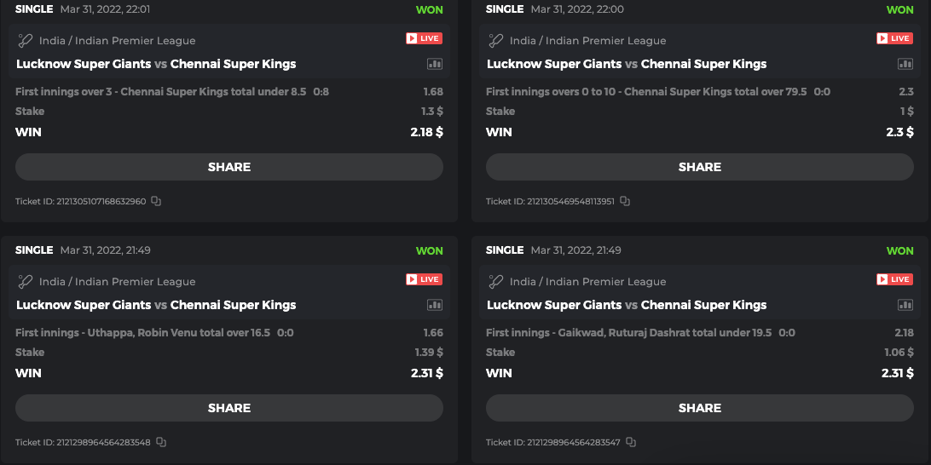Click LIVE badge on Gaikwad bet card

[894, 279]
